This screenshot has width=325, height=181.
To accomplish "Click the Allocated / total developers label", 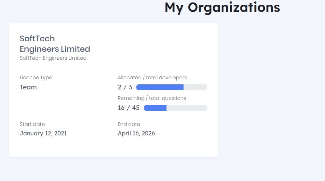I will pyautogui.click(x=152, y=77).
